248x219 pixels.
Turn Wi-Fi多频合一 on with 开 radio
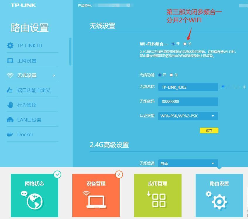coord(173,44)
